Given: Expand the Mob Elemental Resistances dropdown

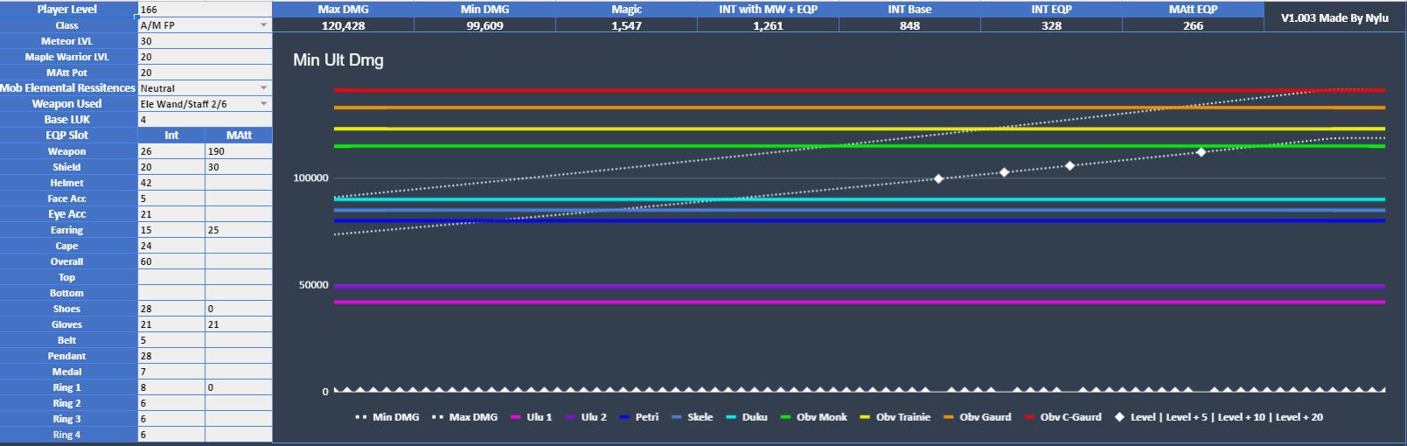Looking at the screenshot, I should pyautogui.click(x=263, y=88).
